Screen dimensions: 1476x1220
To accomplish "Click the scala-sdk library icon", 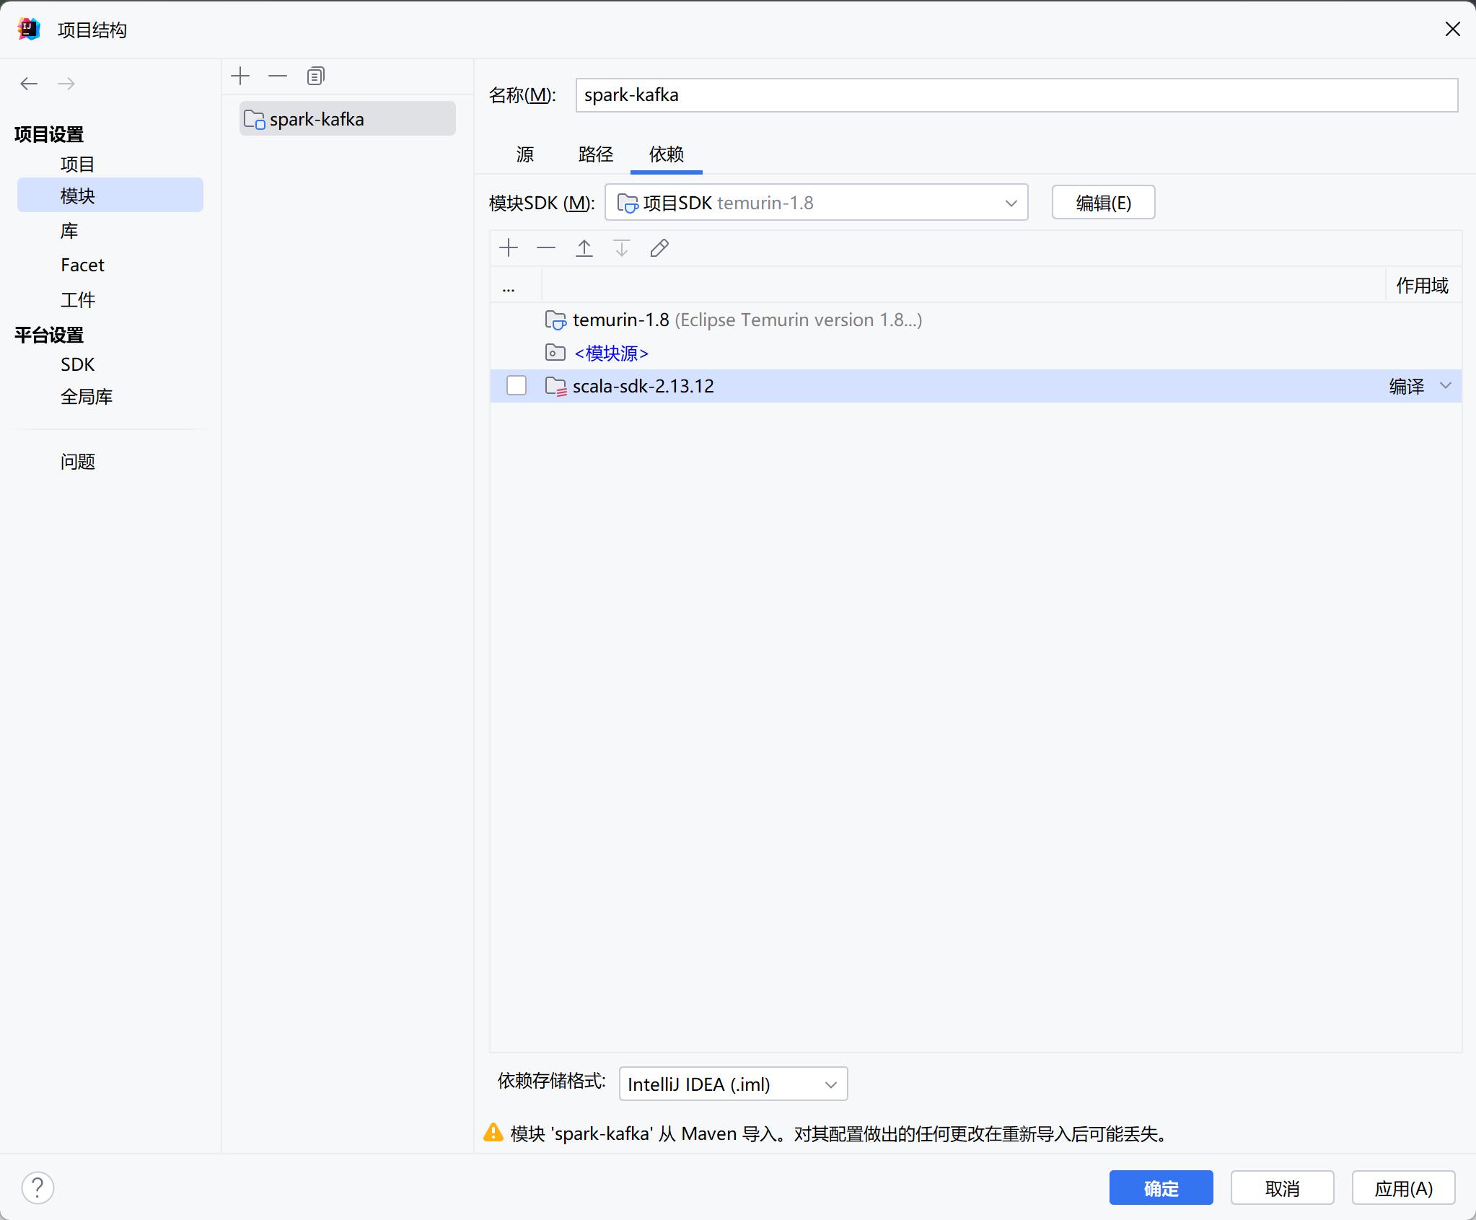I will (555, 387).
